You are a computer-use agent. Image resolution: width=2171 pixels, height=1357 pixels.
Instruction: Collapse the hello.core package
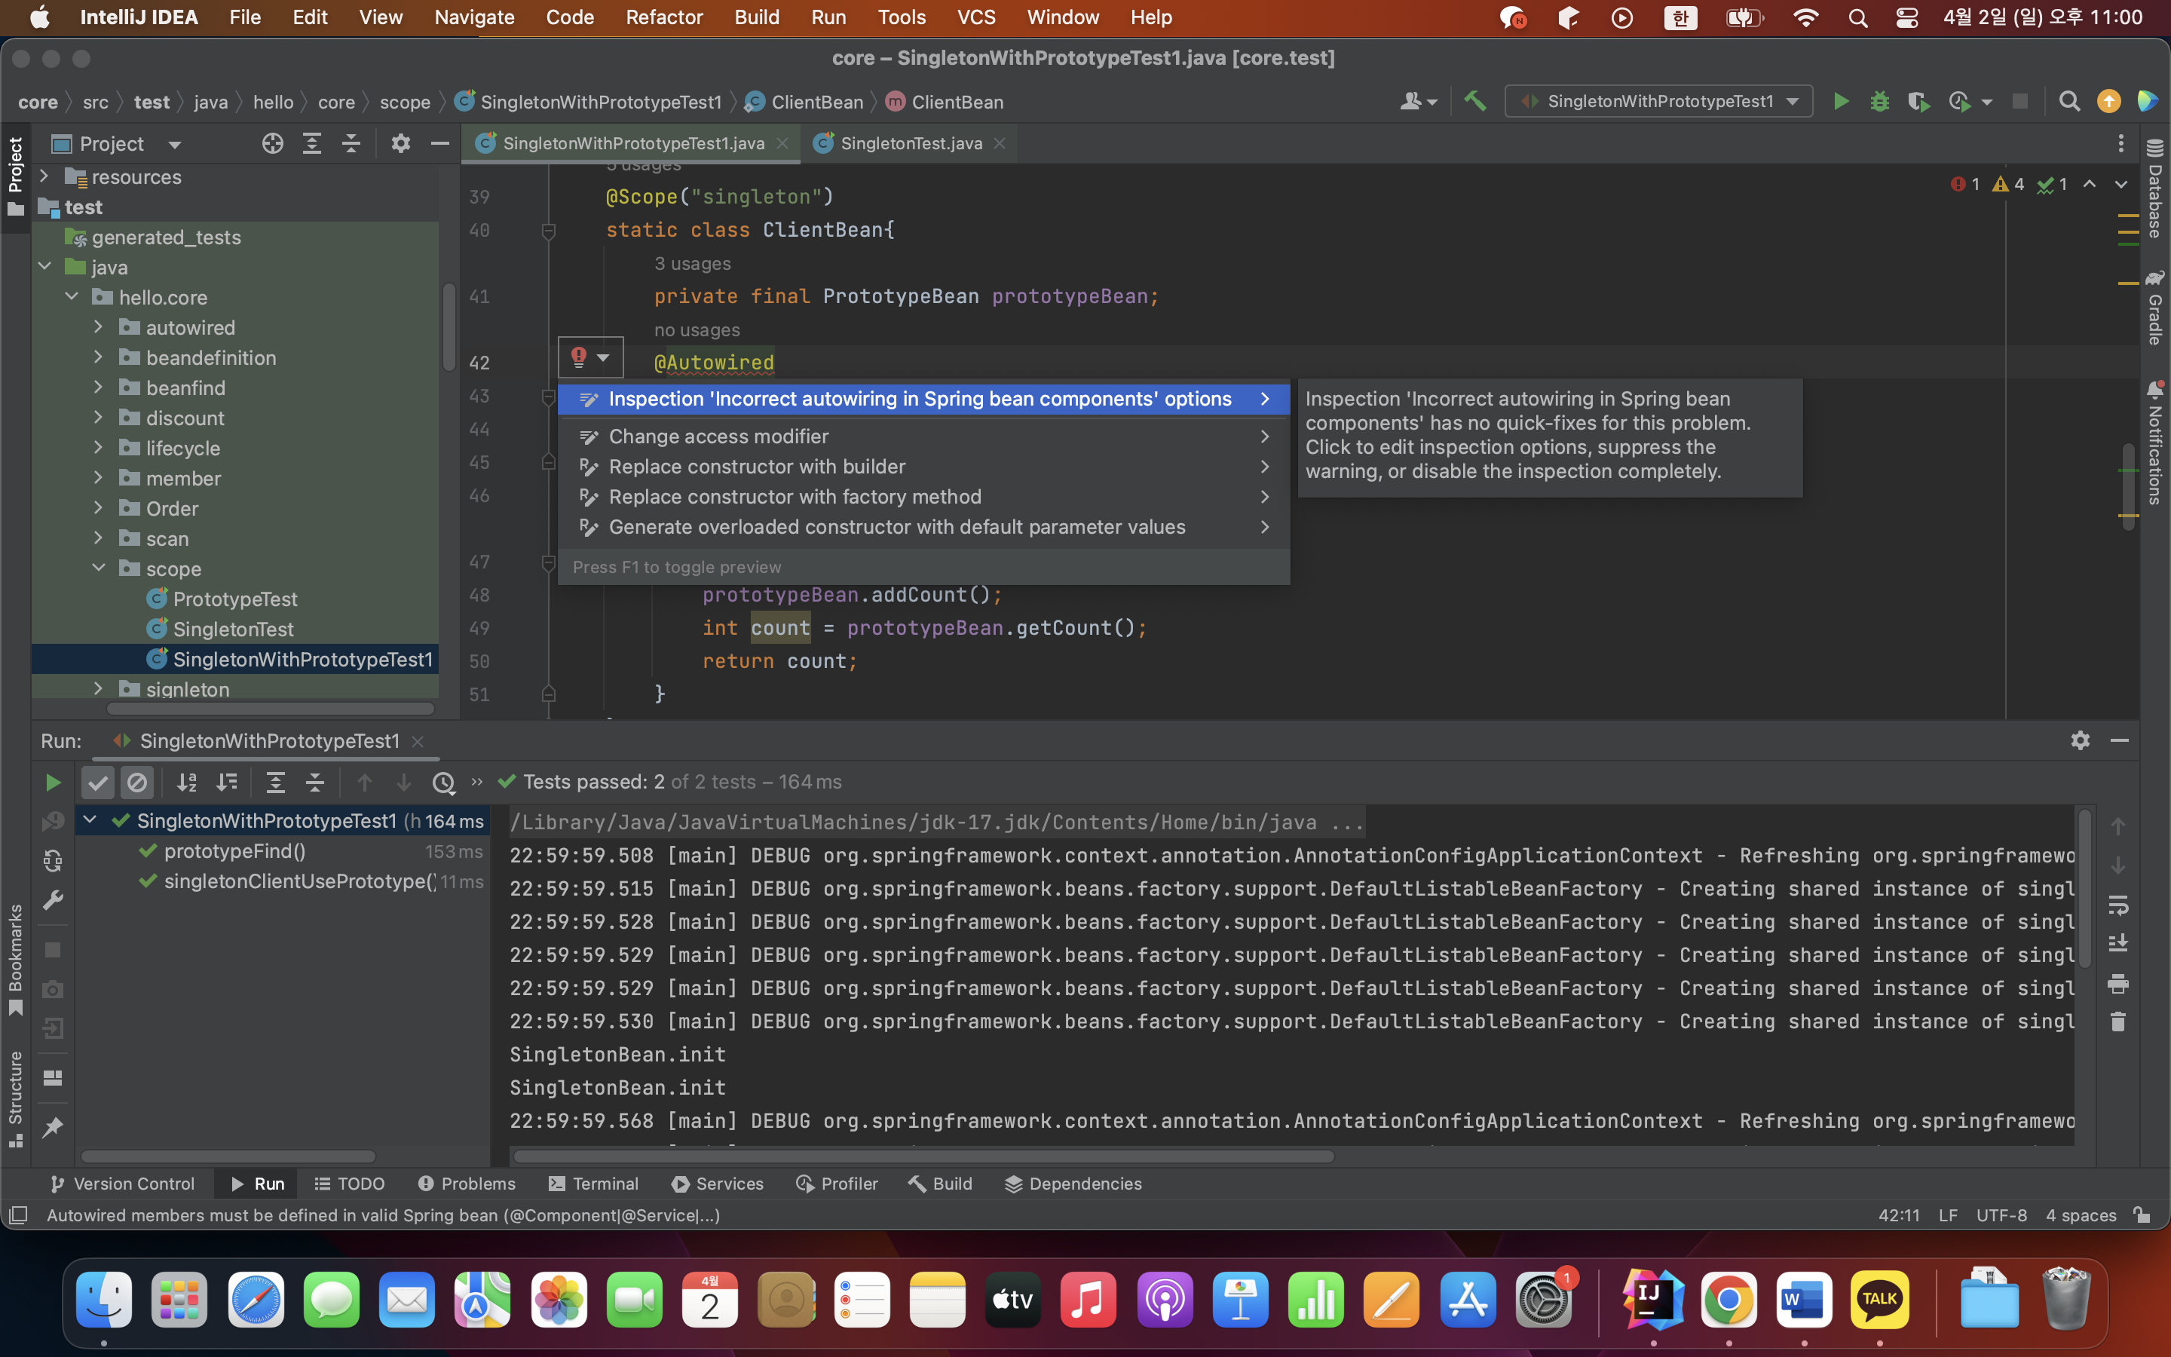(x=72, y=296)
